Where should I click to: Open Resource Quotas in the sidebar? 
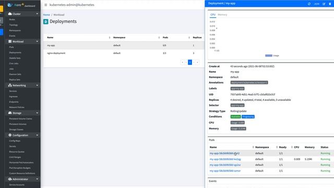coord(17,152)
